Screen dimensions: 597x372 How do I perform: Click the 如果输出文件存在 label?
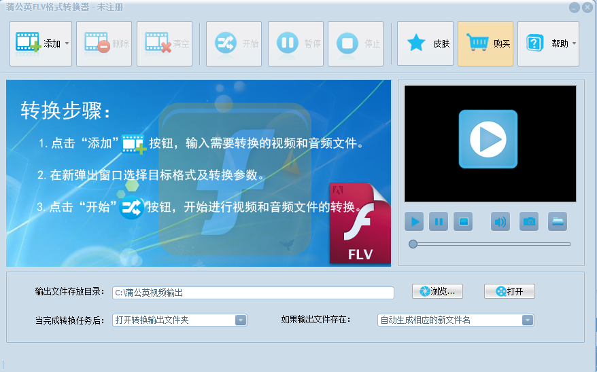pos(315,320)
